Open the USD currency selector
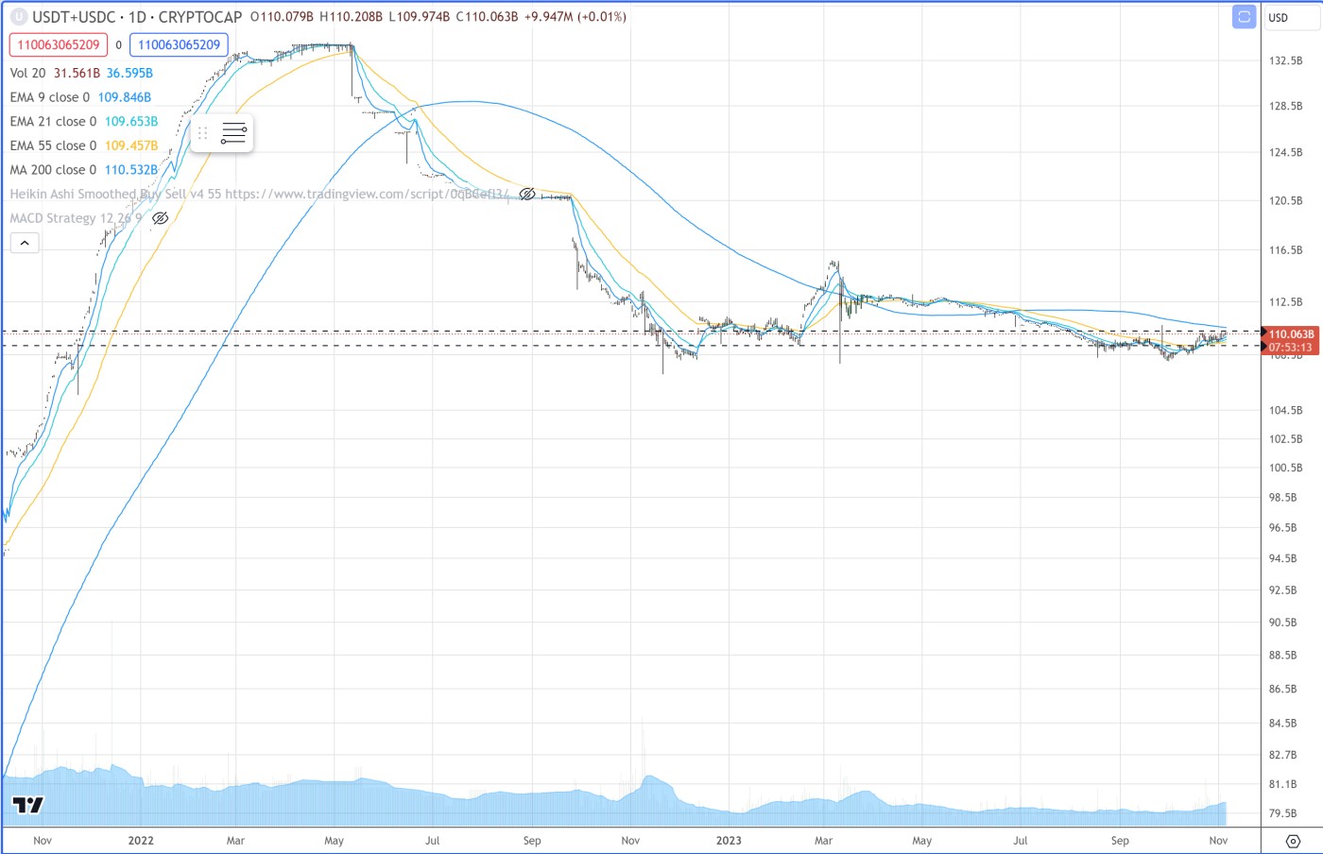1323x854 pixels. pyautogui.click(x=1291, y=17)
